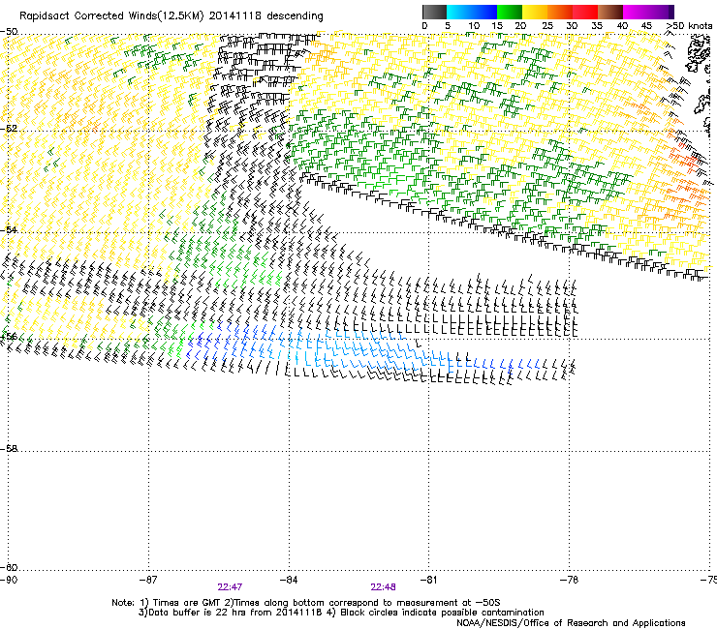Image resolution: width=717 pixels, height=629 pixels.
Task: Click the chart title 'Rapidscat Corrected Winds(12.5KM)'
Action: pos(111,16)
